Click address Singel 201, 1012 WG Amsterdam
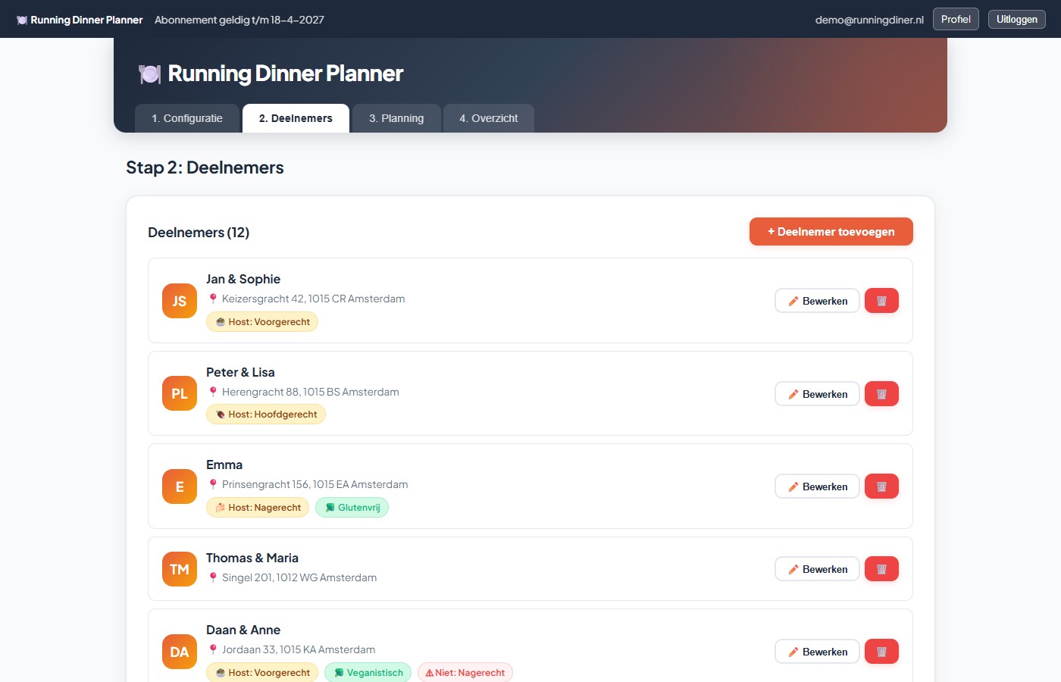 [x=299, y=577]
